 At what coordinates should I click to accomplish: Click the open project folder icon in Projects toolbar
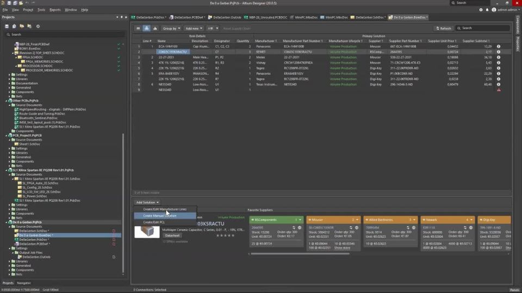pyautogui.click(x=22, y=26)
